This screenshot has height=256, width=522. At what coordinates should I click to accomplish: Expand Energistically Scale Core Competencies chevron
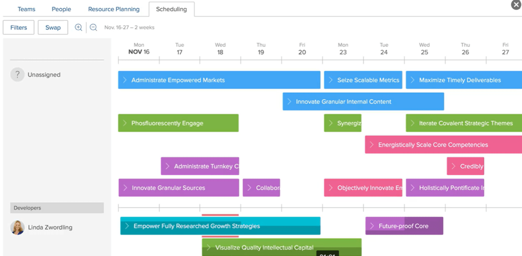(x=372, y=145)
